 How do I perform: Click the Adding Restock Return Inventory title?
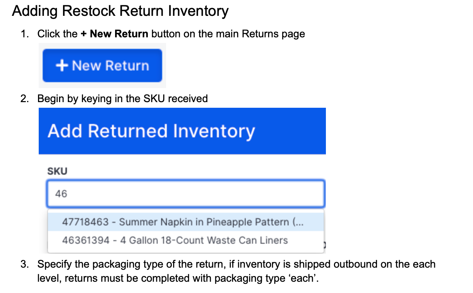(x=120, y=11)
